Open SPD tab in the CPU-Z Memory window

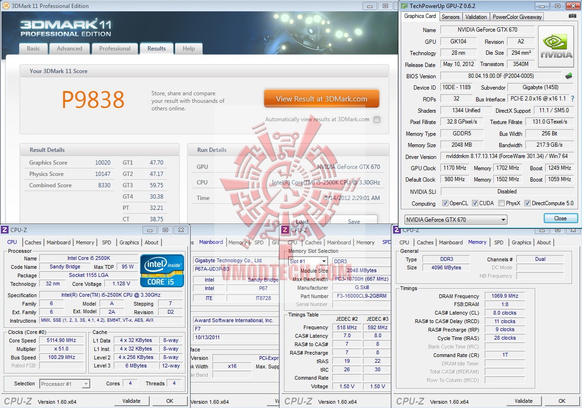point(498,242)
